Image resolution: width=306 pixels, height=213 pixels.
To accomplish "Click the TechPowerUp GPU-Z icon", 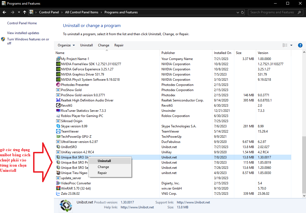I will [58, 137].
